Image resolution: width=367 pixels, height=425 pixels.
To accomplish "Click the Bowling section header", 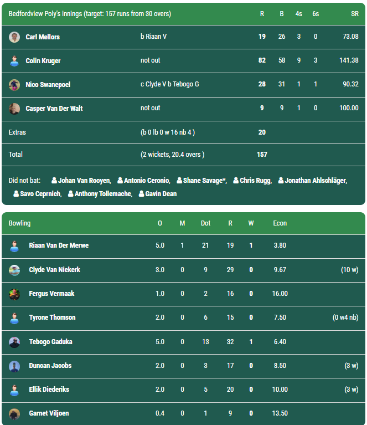I will point(20,223).
